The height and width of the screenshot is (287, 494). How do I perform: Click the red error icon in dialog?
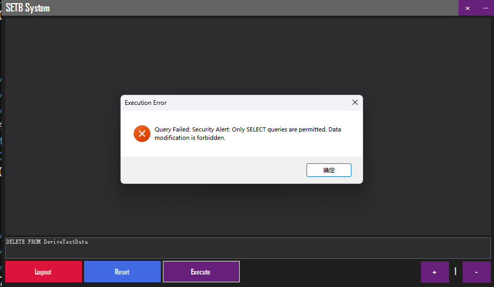[142, 134]
